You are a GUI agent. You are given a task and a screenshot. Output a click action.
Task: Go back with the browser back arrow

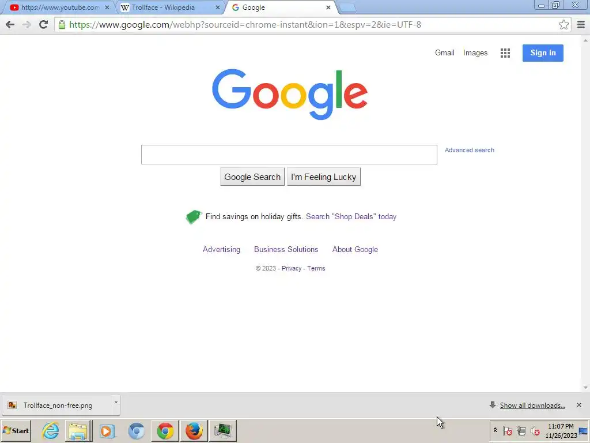[x=10, y=25]
